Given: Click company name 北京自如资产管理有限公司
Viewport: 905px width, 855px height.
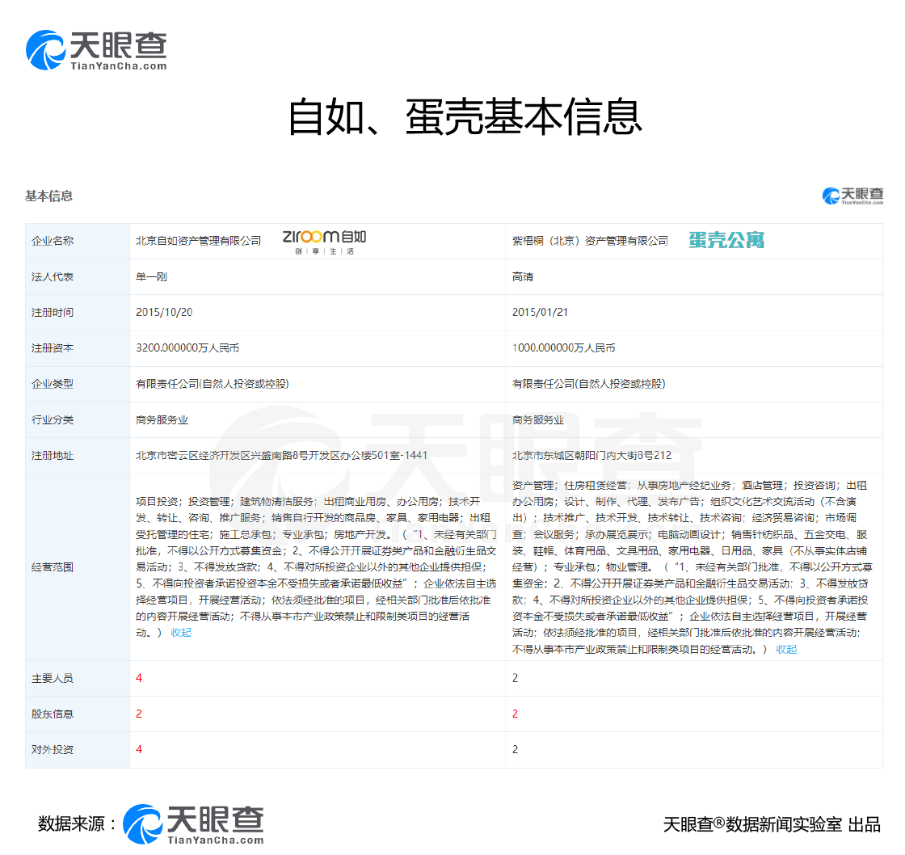Looking at the screenshot, I should point(198,241).
